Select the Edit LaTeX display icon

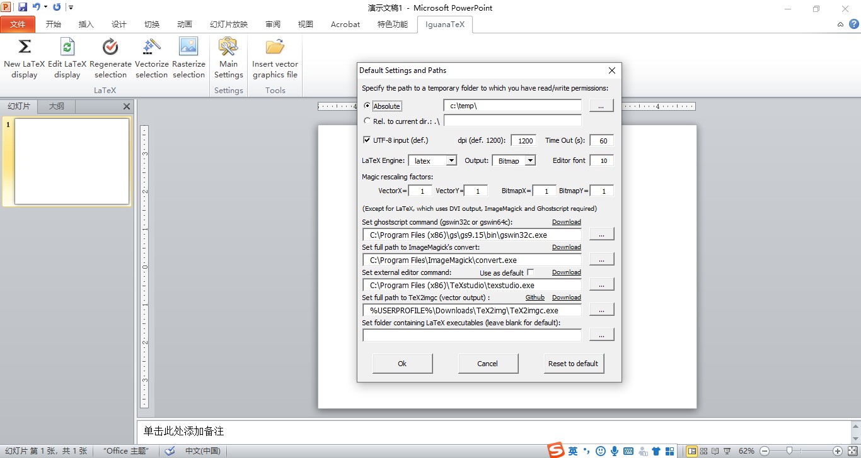coord(67,58)
